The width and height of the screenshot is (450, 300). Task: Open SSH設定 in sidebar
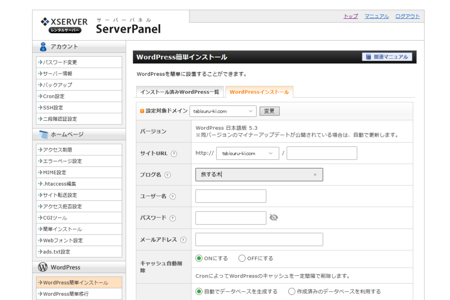point(79,107)
